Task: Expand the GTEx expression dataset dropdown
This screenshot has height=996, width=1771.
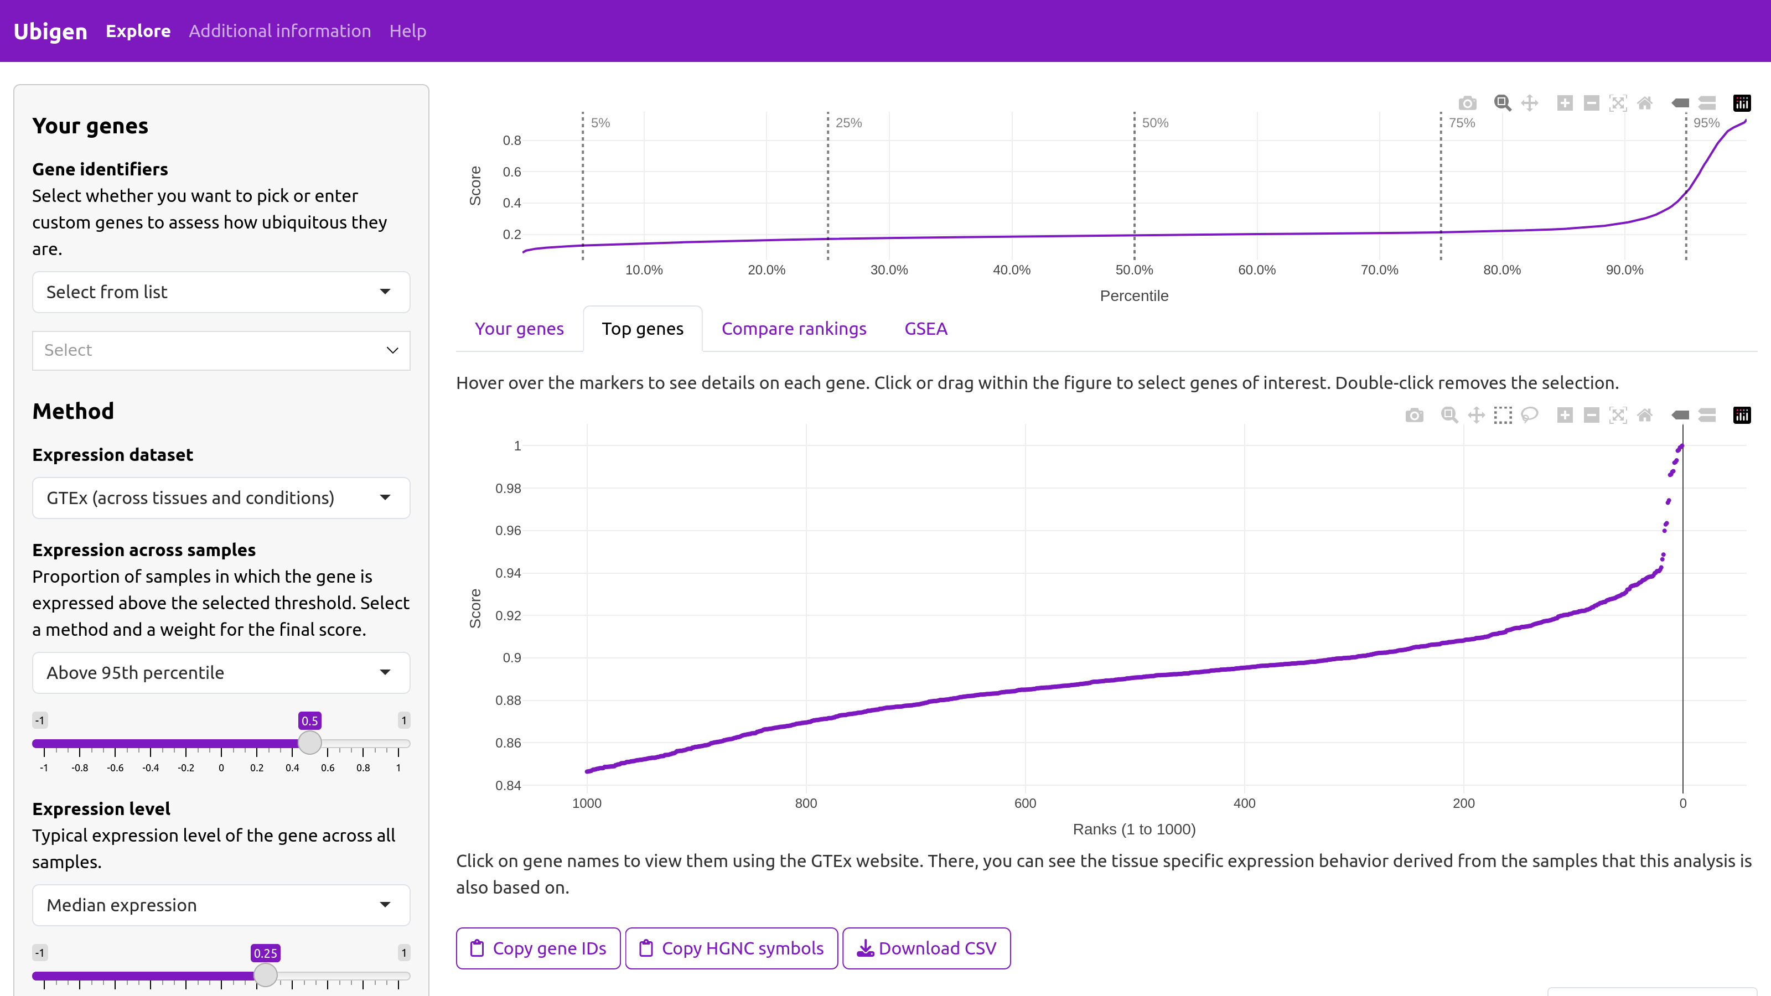Action: pyautogui.click(x=221, y=497)
